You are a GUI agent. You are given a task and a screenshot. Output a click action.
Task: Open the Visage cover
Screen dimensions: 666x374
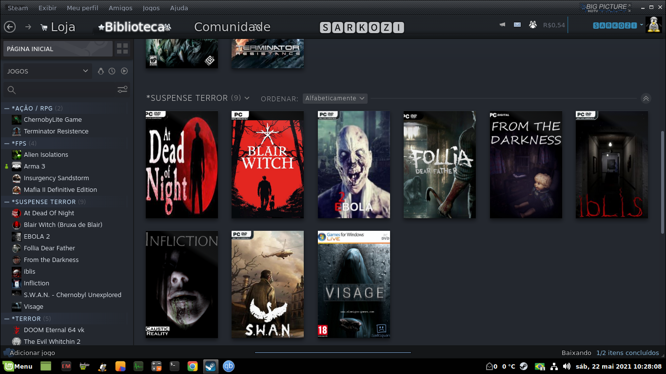tap(354, 284)
